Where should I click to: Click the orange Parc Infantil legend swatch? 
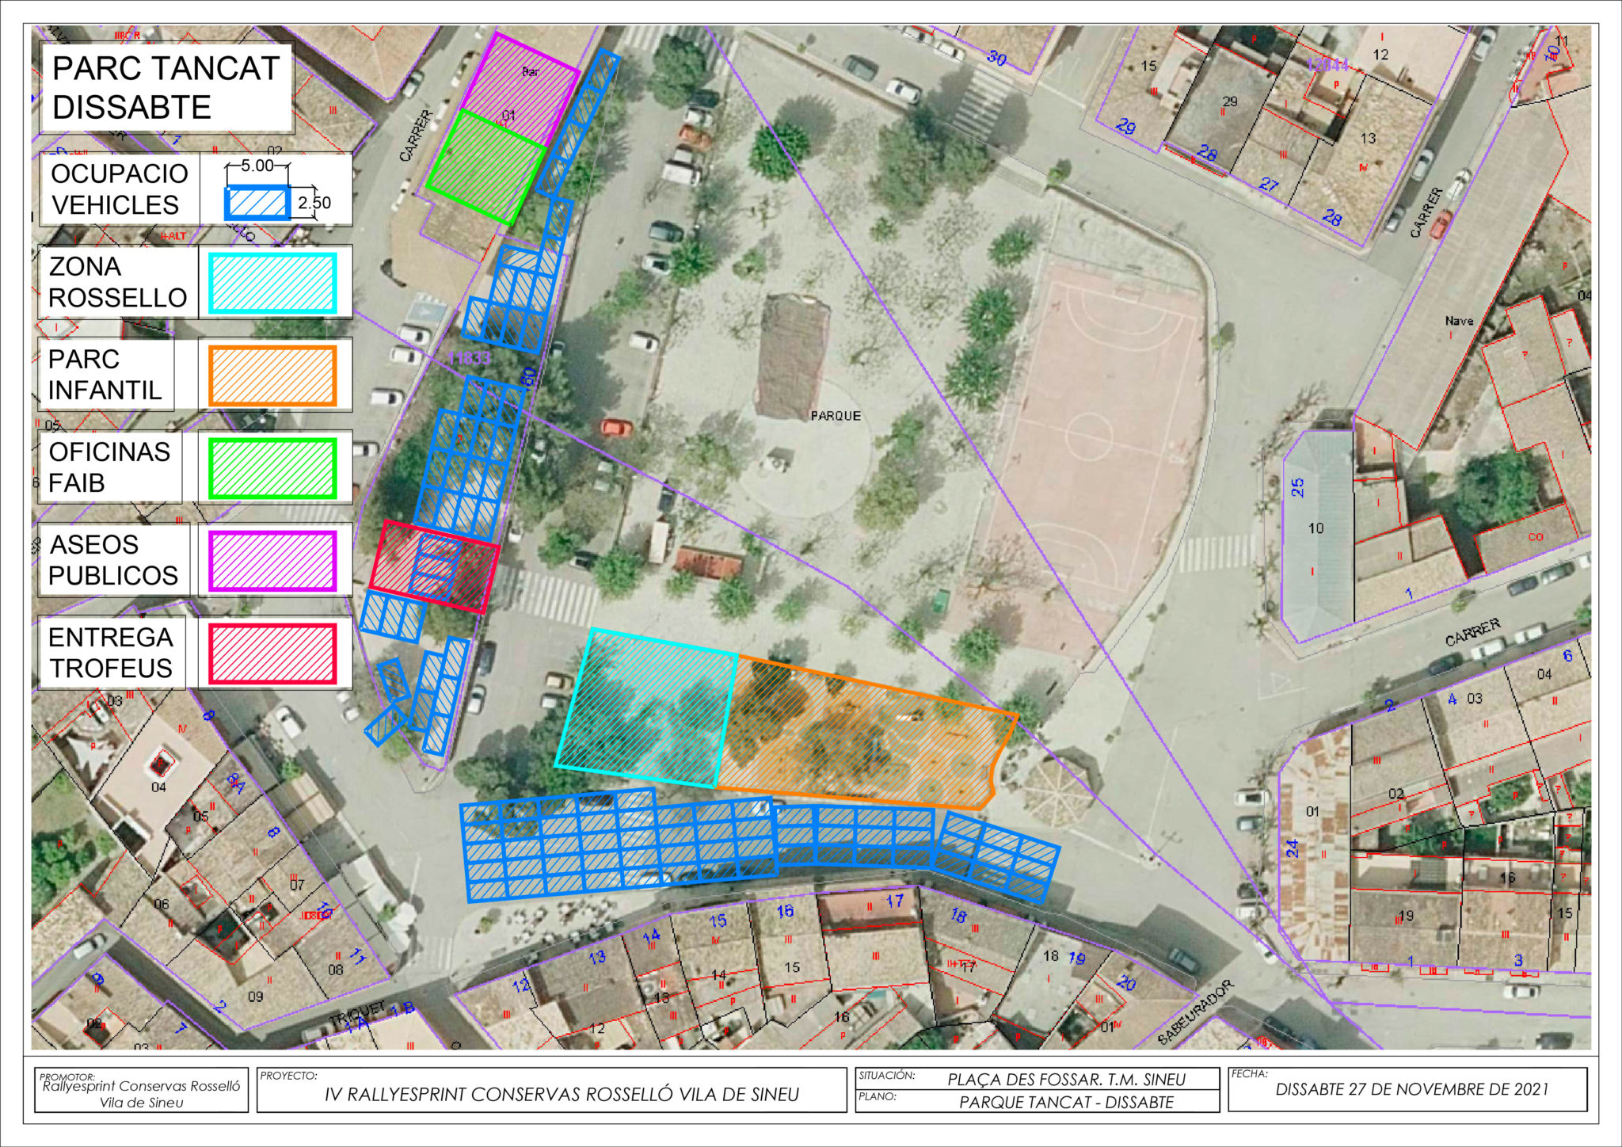coord(272,375)
